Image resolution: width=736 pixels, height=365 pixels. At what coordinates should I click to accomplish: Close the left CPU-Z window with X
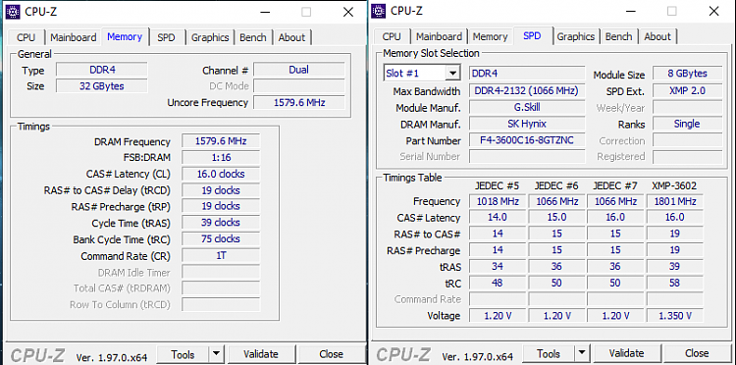[348, 12]
